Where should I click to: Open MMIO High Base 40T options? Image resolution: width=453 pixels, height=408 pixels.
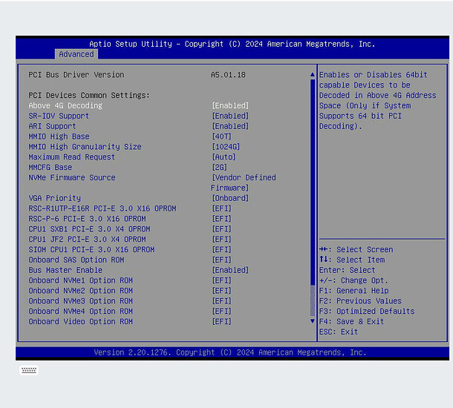tap(221, 137)
